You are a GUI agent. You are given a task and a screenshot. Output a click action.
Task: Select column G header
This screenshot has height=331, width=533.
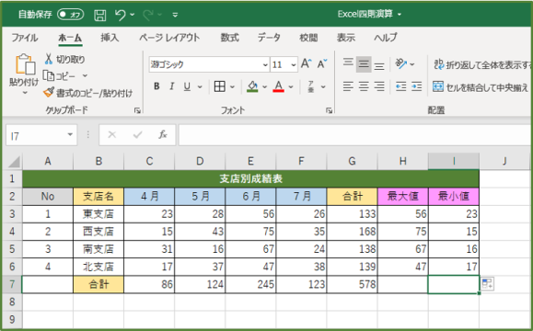click(352, 161)
